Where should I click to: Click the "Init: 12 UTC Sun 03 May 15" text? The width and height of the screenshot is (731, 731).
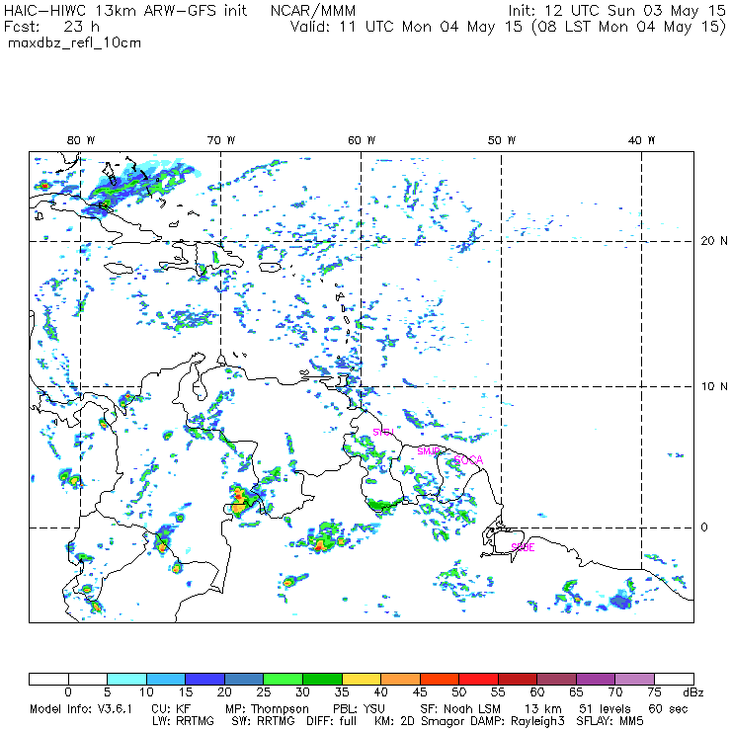(x=616, y=11)
